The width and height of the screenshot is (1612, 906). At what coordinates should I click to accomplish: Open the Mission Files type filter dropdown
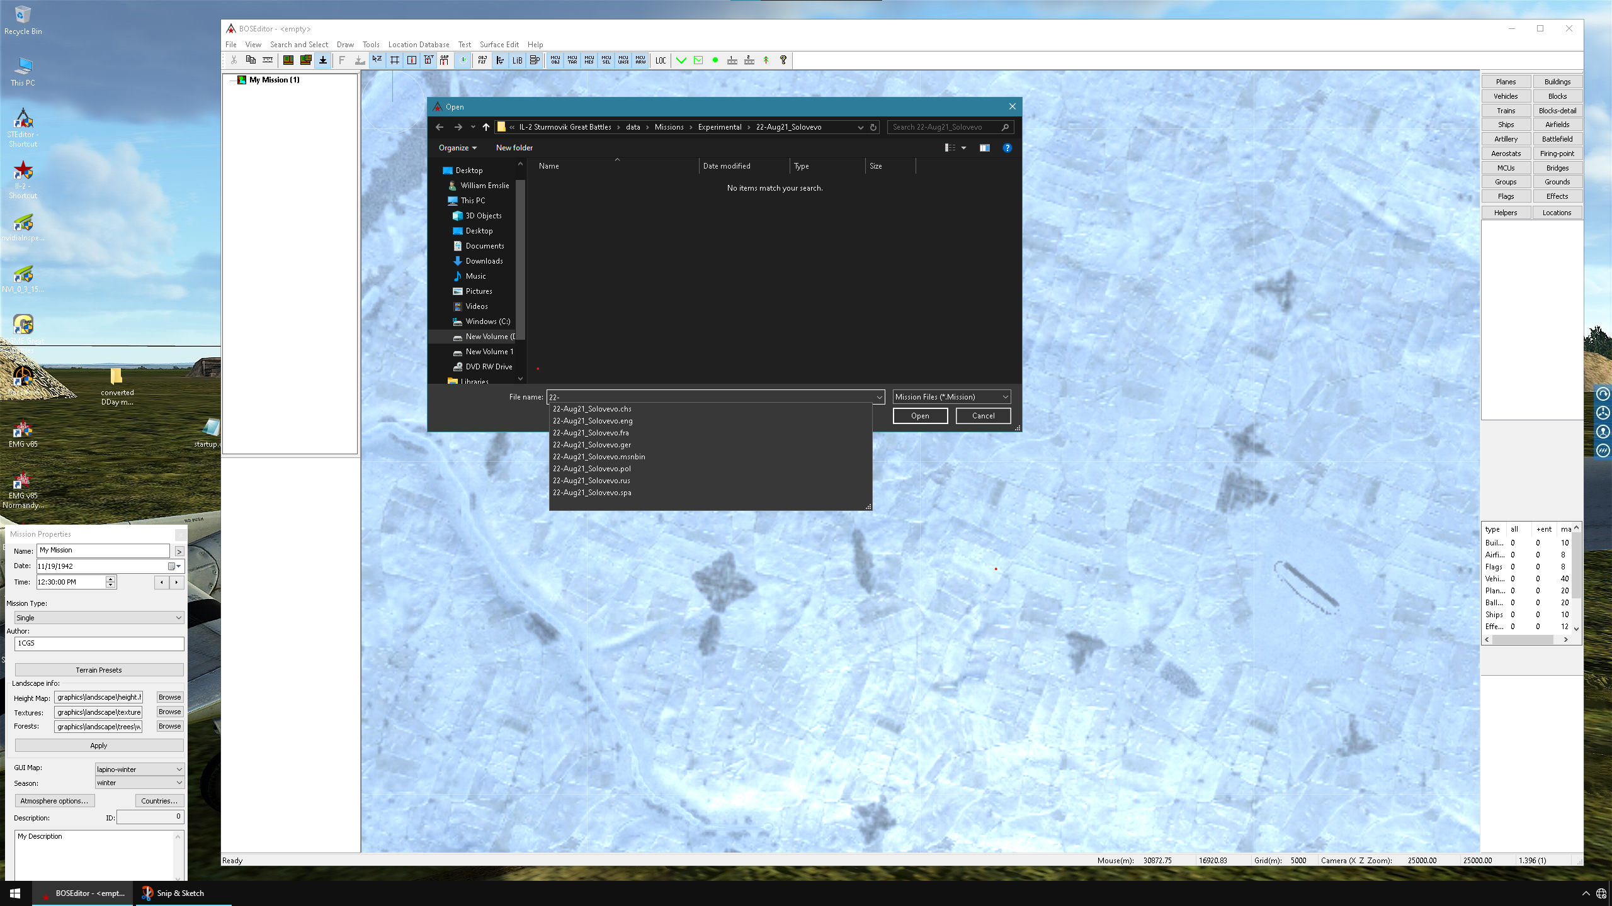(951, 397)
